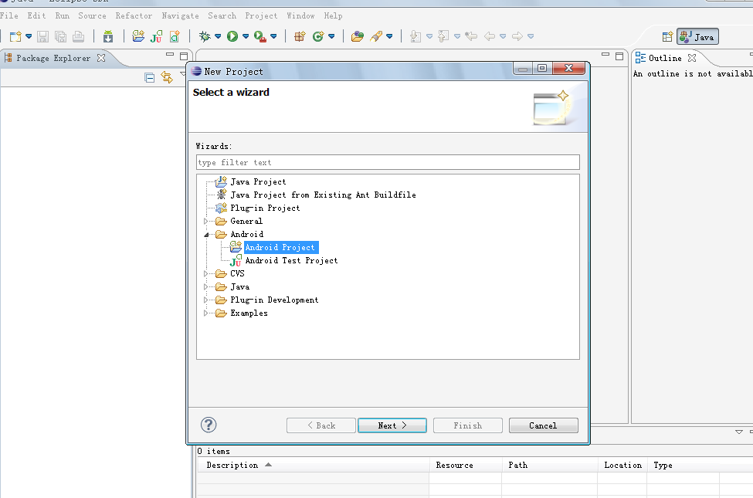The height and width of the screenshot is (498, 753).
Task: Open the Edit menu
Action: (36, 16)
